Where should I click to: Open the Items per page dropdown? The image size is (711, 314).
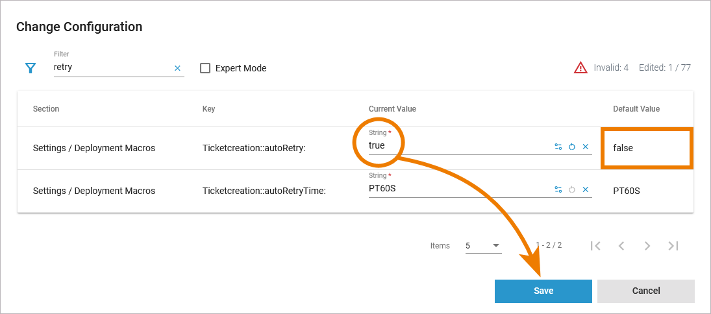pos(483,246)
